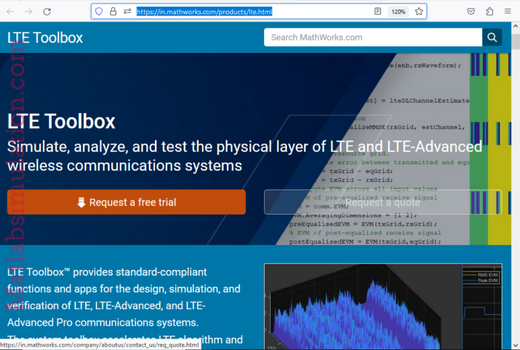Toggle reader view icon
This screenshot has width=520, height=350.
tap(377, 12)
